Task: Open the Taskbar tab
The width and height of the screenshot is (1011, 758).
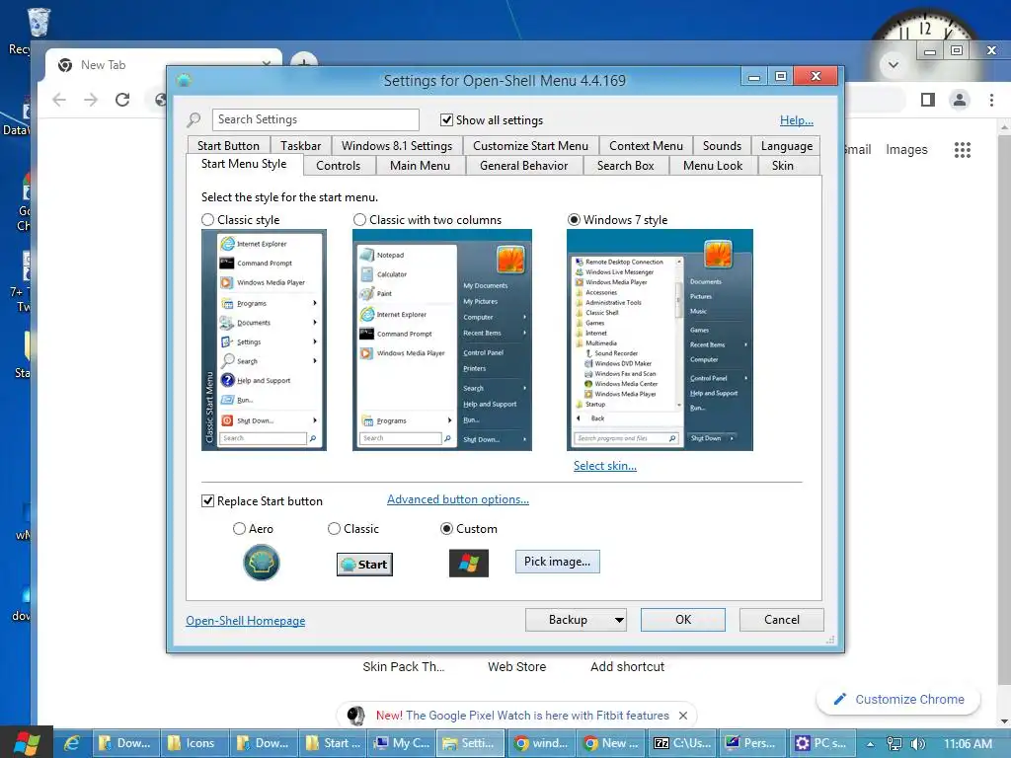Action: pyautogui.click(x=300, y=146)
